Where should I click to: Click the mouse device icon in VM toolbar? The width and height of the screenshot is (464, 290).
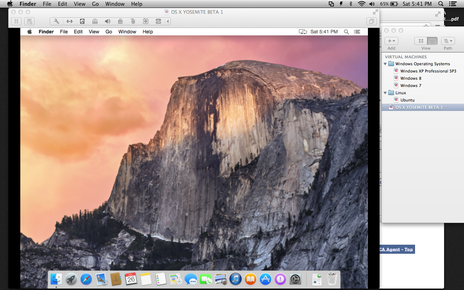click(133, 21)
